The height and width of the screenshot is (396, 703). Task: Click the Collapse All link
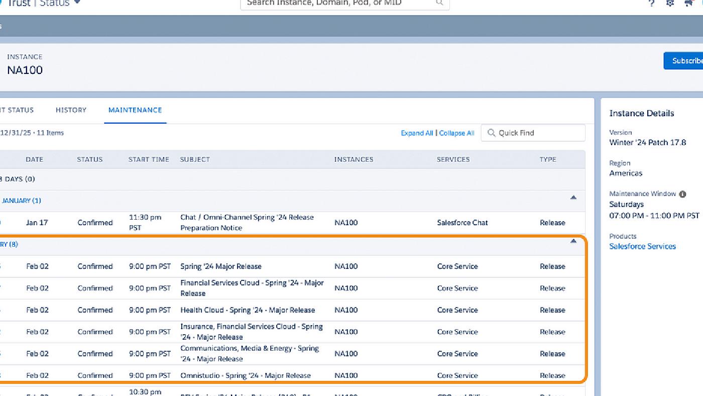(456, 133)
